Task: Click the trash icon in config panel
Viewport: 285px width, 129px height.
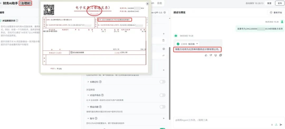Action: [x=163, y=40]
